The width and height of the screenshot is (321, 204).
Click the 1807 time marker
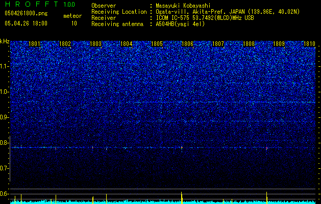click(218, 44)
